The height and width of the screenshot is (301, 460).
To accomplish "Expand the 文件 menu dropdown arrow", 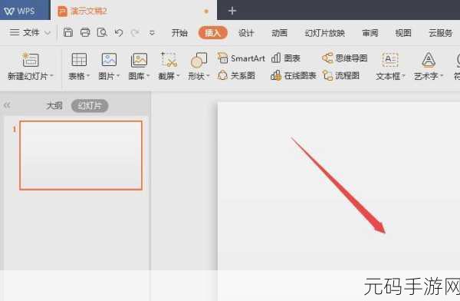I will pyautogui.click(x=48, y=33).
